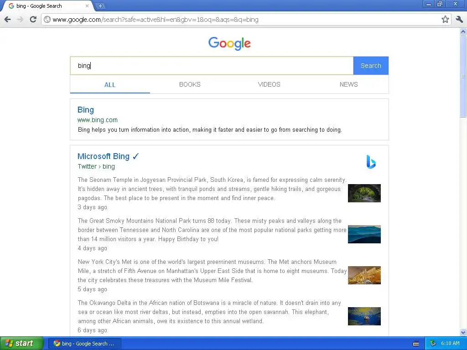Click the Search button
The height and width of the screenshot is (350, 467).
tap(371, 66)
